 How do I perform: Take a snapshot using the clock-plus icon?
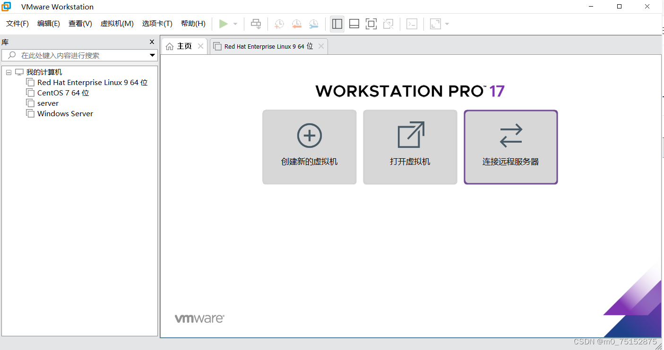tap(279, 24)
